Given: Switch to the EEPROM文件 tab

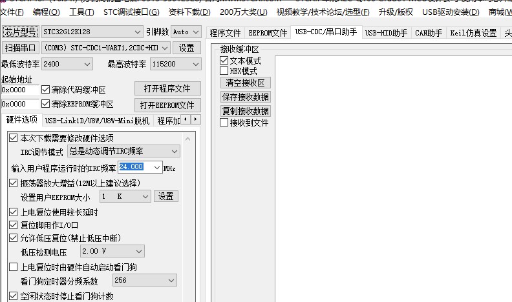Looking at the screenshot, I should tap(268, 33).
